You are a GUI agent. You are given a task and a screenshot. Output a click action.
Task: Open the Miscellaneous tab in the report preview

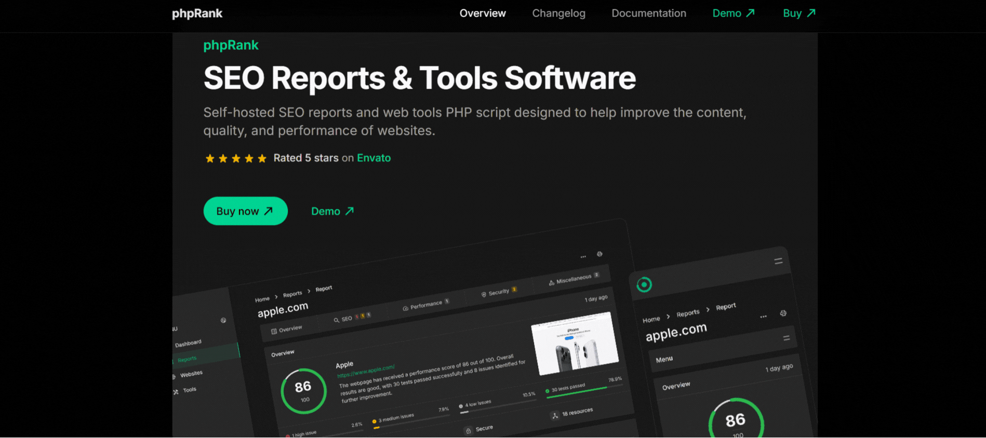(574, 279)
